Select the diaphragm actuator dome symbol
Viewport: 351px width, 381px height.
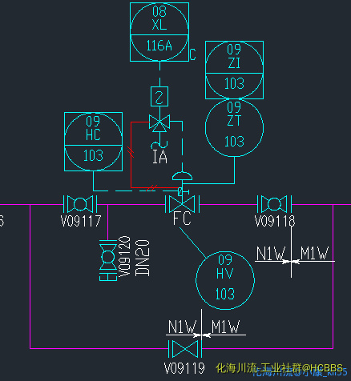182,176
